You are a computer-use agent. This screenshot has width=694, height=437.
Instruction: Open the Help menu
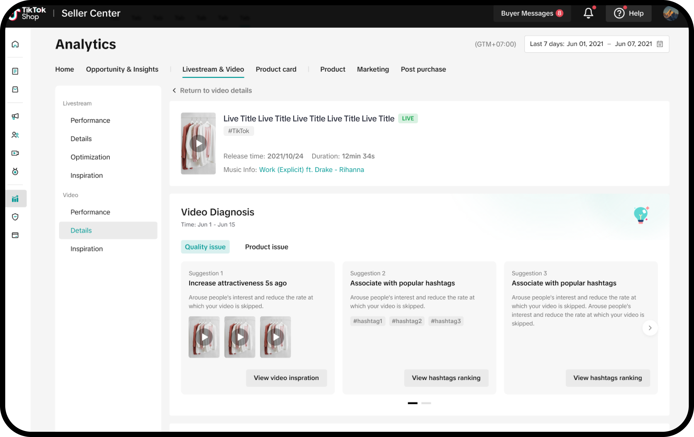628,13
